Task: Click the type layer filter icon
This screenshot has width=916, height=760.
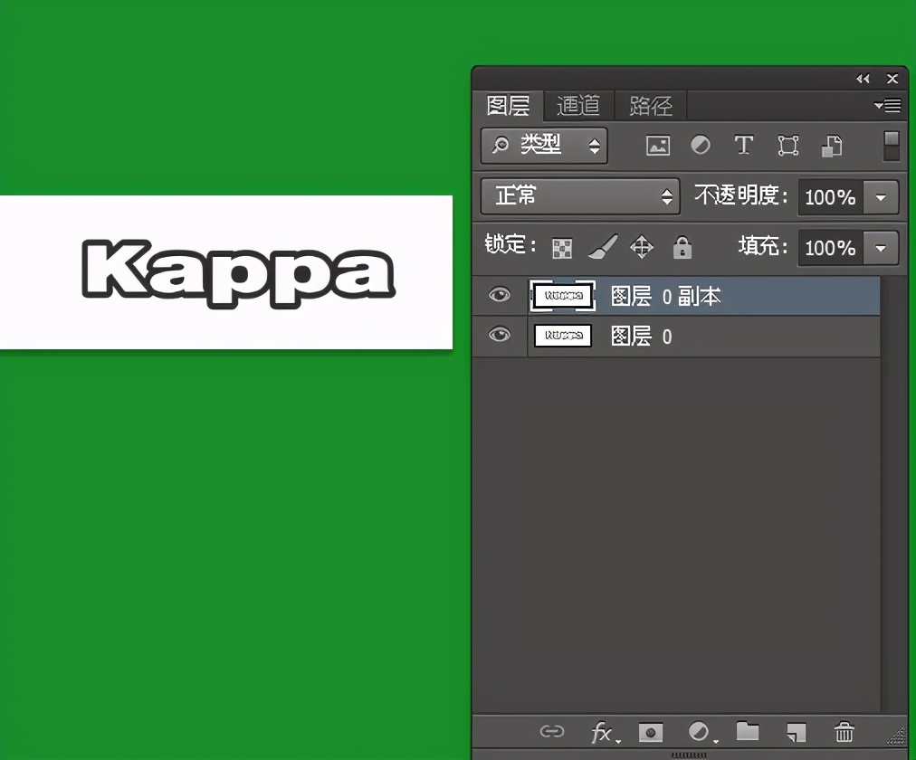Action: point(744,146)
